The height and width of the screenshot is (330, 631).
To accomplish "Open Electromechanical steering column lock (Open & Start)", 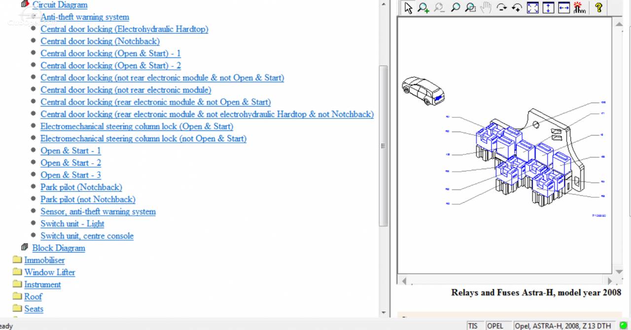I will (x=137, y=126).
